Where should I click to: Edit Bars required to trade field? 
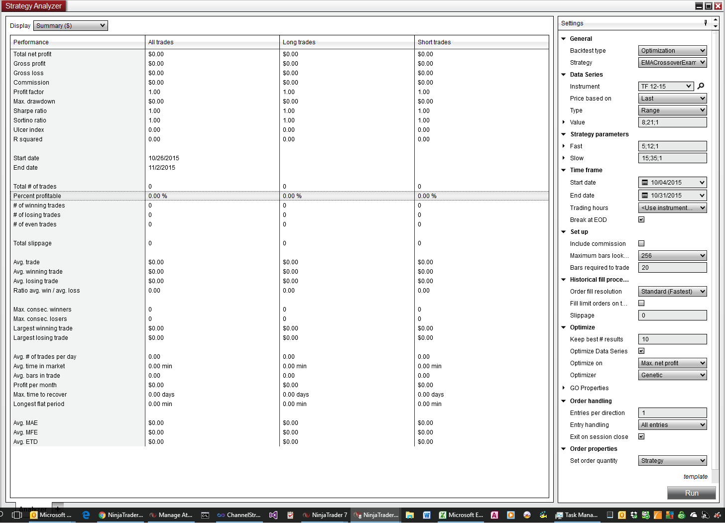coord(672,267)
